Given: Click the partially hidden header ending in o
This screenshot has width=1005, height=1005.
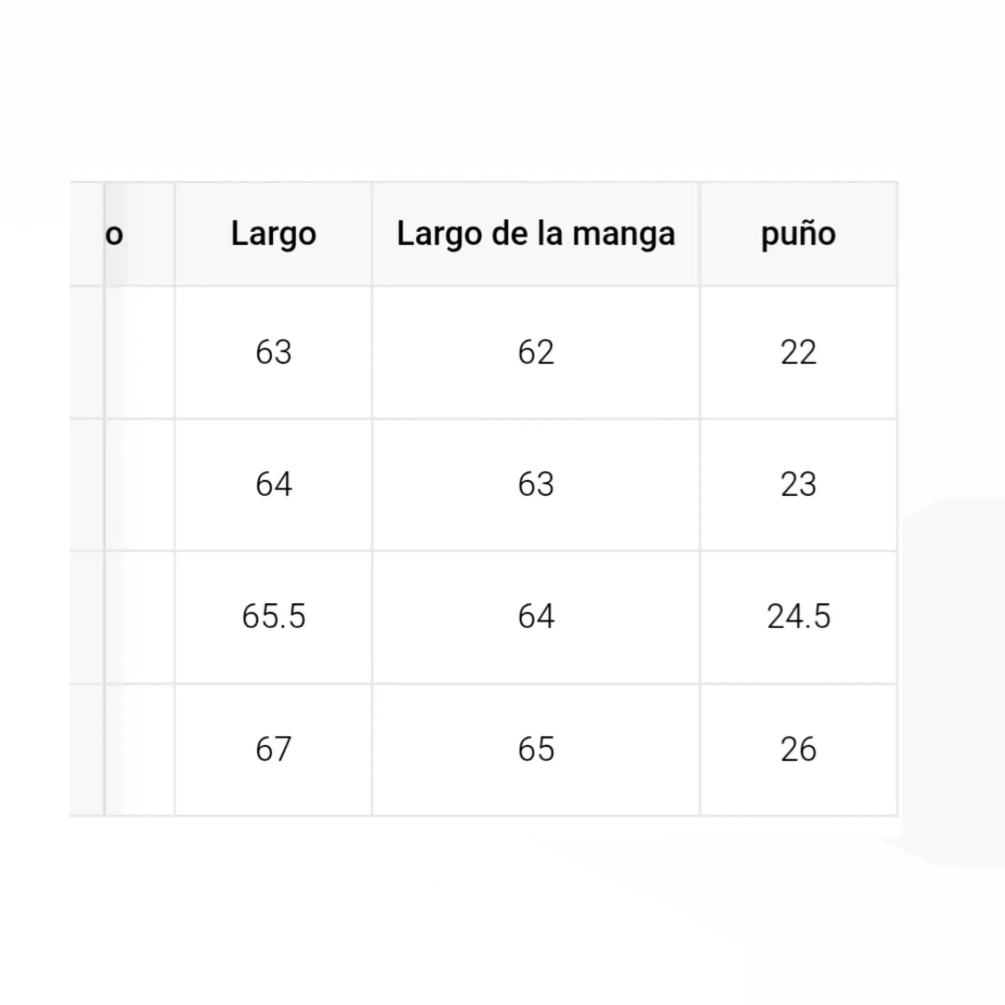Looking at the screenshot, I should point(115,235).
